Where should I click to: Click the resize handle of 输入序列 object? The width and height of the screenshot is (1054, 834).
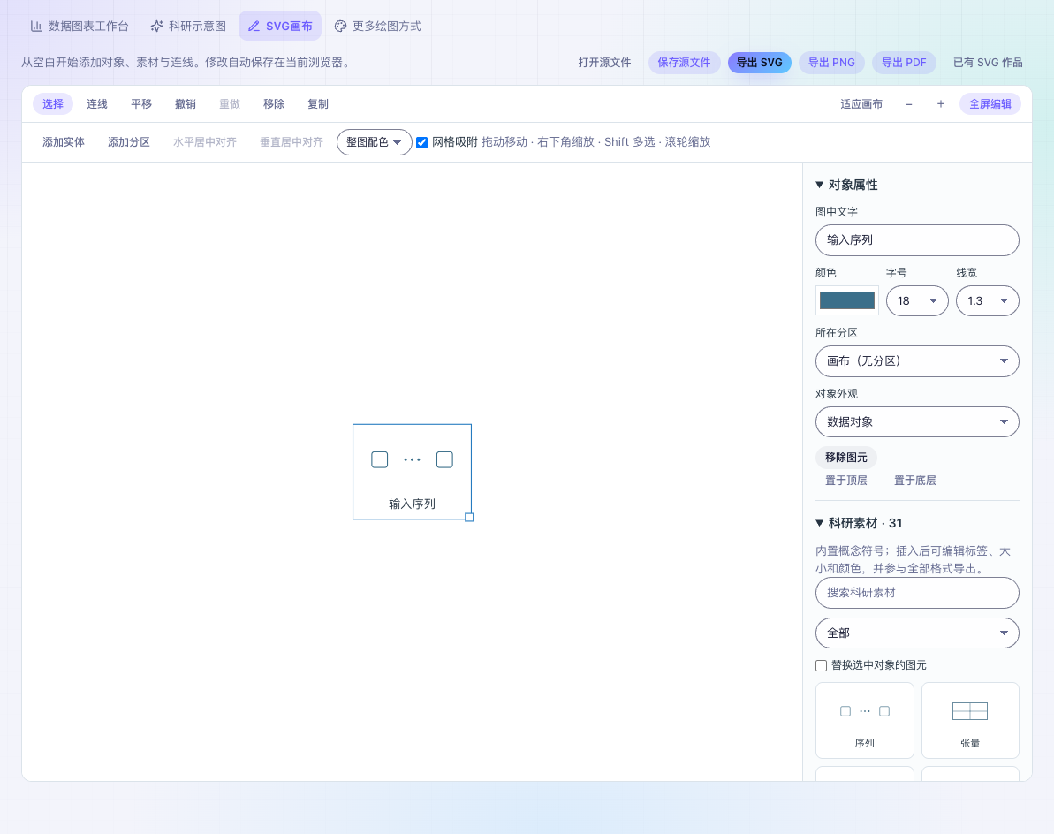click(x=469, y=518)
